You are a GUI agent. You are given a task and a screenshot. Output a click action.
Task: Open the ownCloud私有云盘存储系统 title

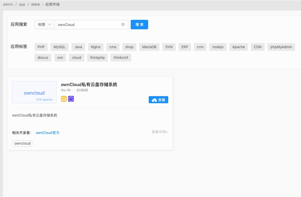click(89, 85)
